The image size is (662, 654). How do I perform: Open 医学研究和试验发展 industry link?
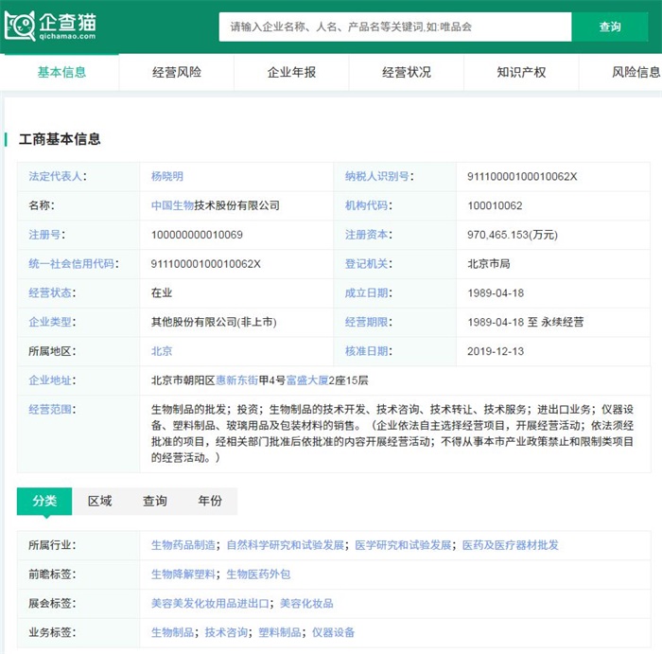pos(403,545)
